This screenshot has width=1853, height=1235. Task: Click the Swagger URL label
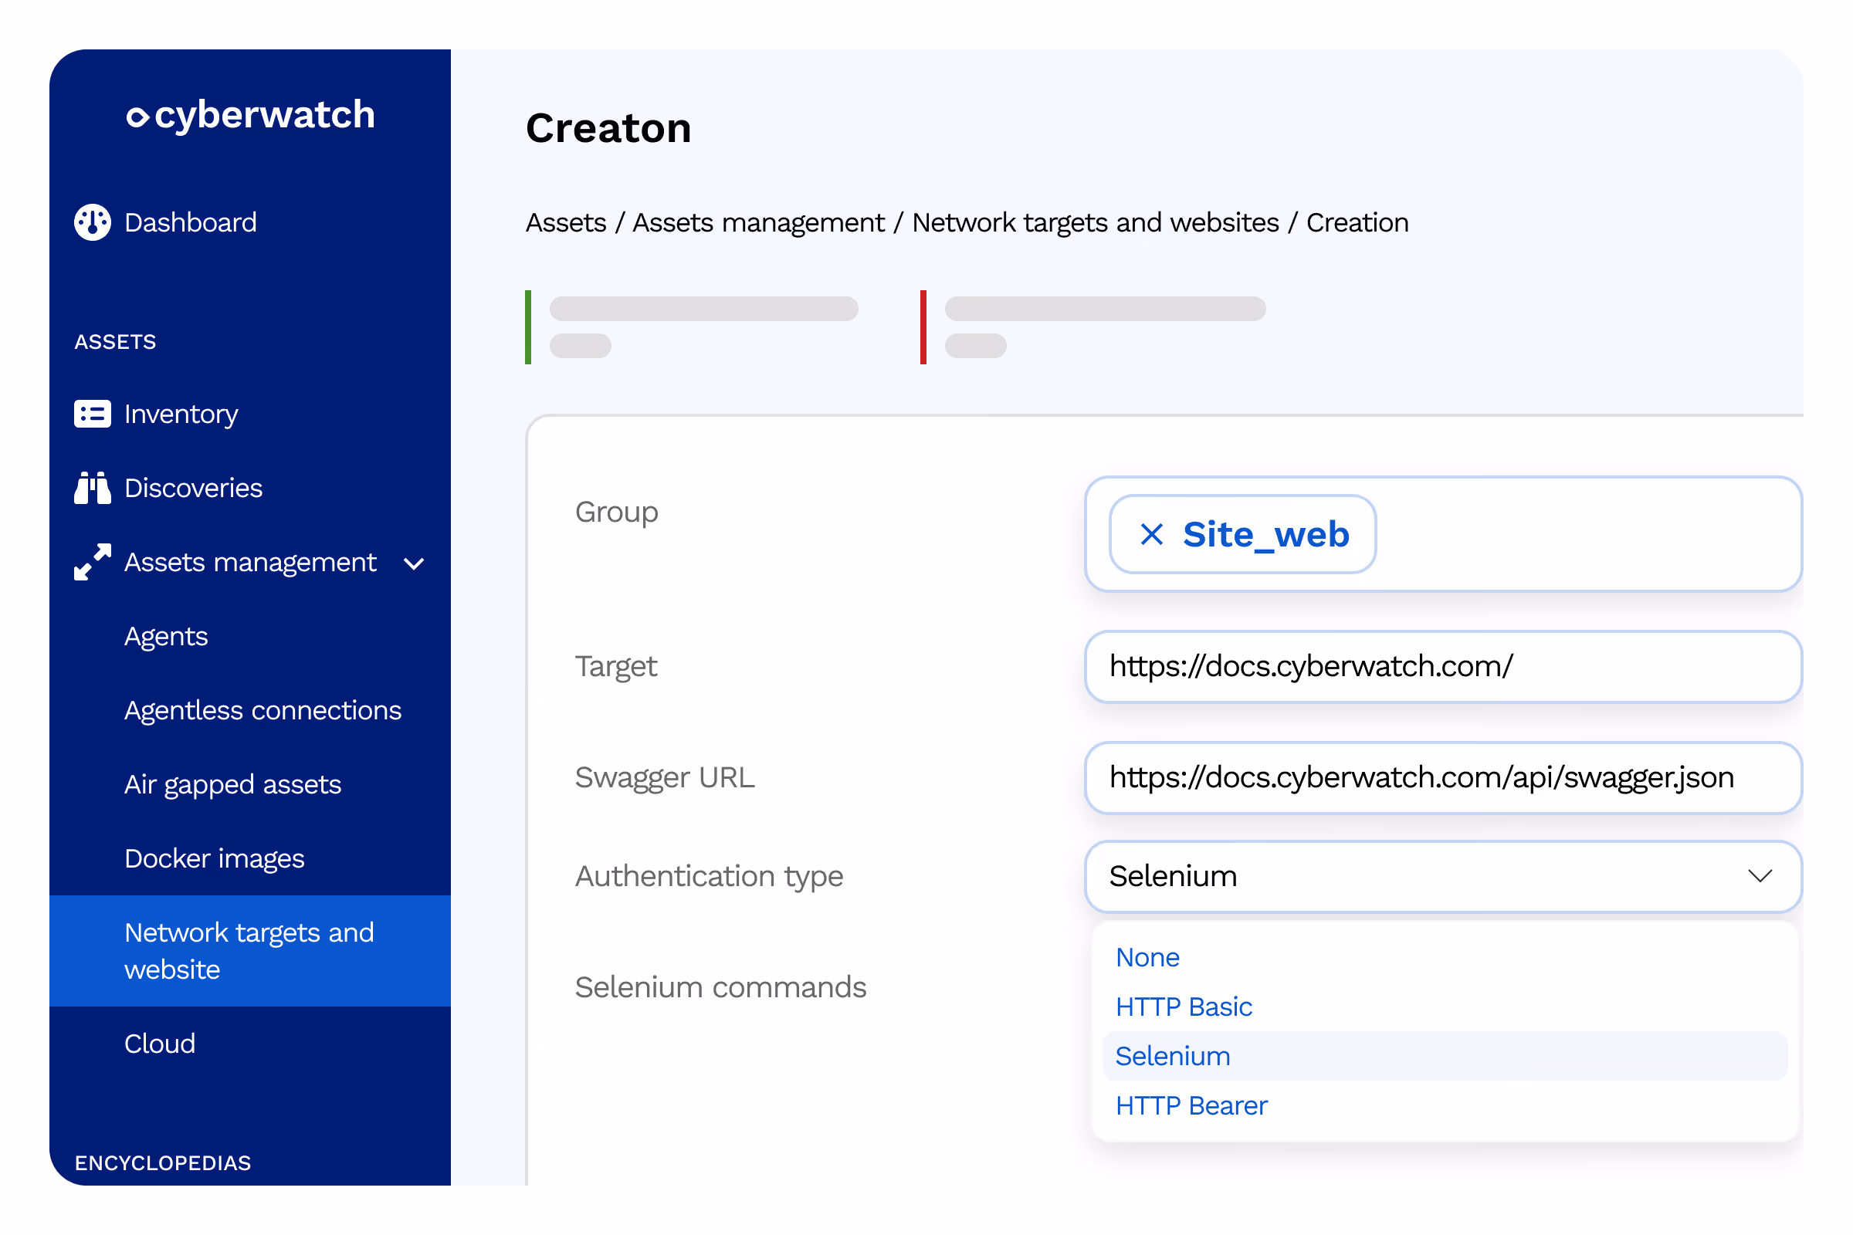664,777
